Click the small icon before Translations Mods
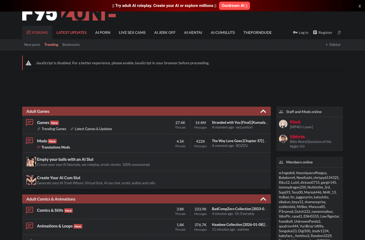The width and height of the screenshot is (365, 240). pyautogui.click(x=39, y=147)
